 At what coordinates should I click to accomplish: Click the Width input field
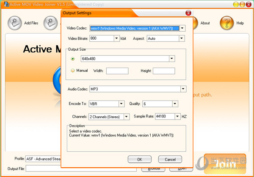[117, 71]
